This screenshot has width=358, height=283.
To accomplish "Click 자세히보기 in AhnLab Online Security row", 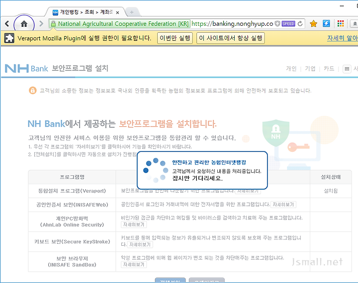I will (134, 224).
